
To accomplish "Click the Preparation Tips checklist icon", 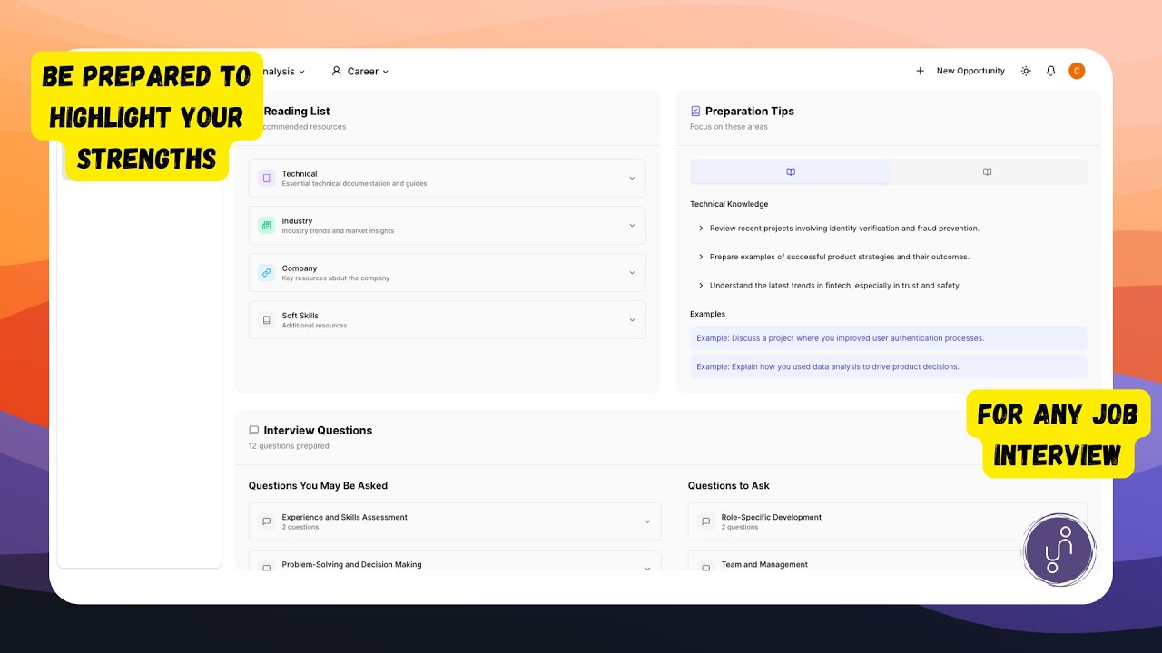I will (x=695, y=111).
